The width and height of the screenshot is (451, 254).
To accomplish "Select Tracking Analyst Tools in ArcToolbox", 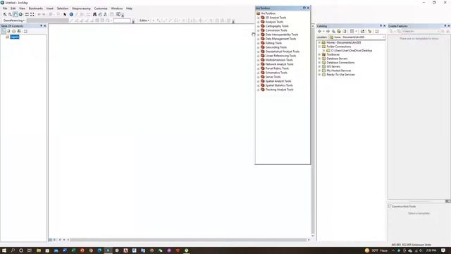I will click(279, 90).
